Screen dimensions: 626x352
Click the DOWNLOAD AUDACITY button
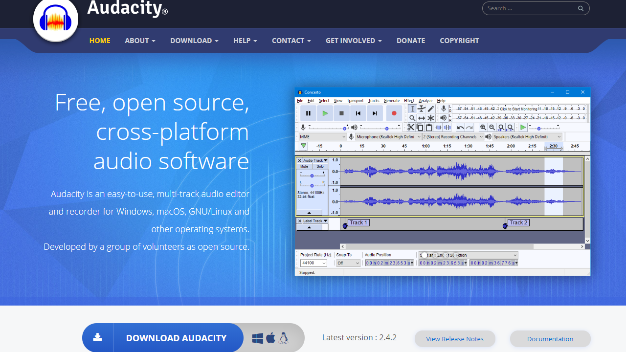[176, 338]
